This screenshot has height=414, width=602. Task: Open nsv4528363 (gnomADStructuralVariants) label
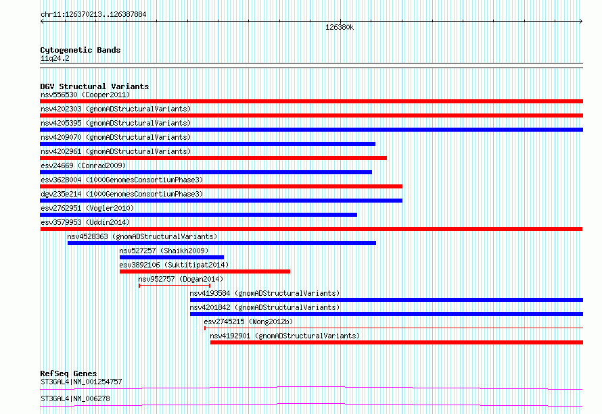click(x=142, y=236)
